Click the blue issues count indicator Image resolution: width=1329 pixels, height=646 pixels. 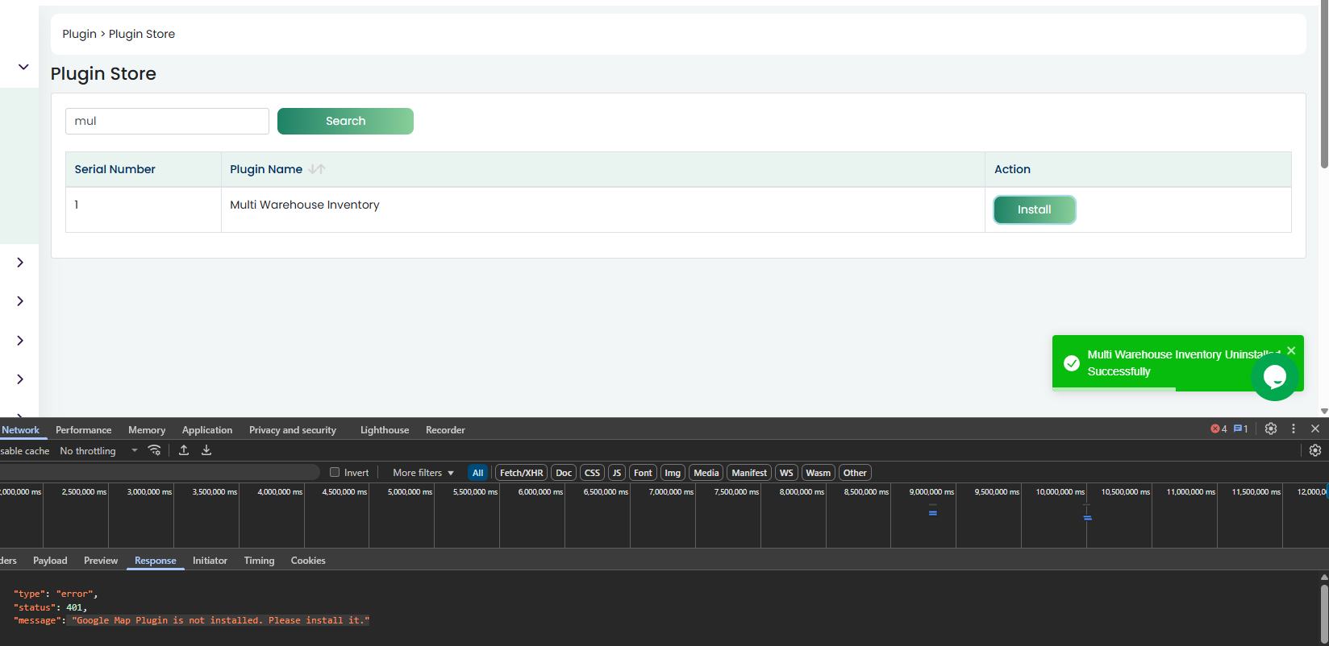pyautogui.click(x=1241, y=429)
